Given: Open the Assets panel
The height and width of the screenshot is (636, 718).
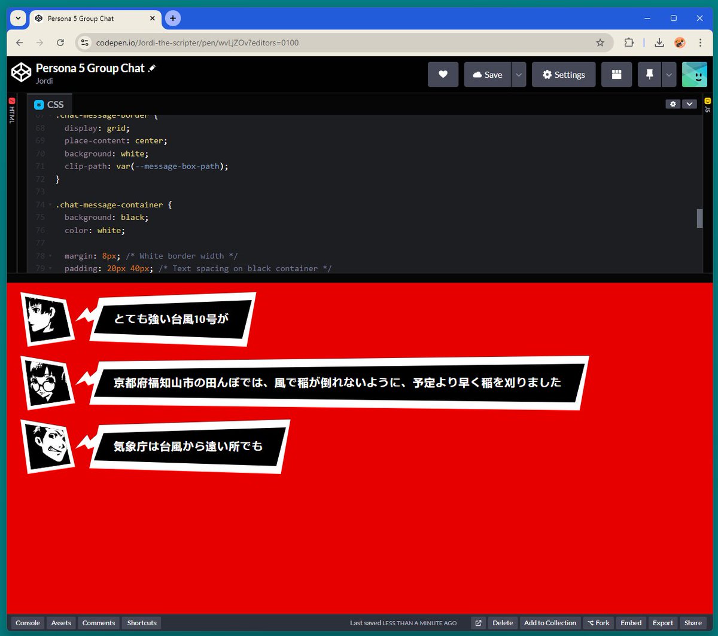Looking at the screenshot, I should 61,623.
